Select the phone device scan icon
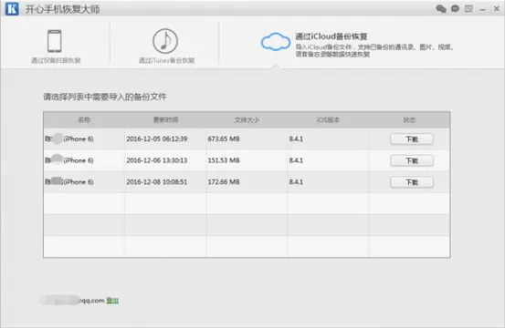Viewport: 505px width, 328px height. (55, 41)
